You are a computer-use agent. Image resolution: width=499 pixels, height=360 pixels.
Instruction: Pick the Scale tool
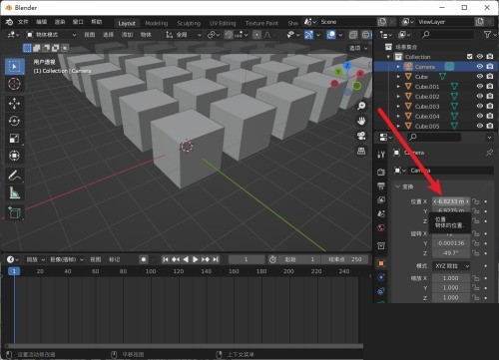pyautogui.click(x=14, y=139)
